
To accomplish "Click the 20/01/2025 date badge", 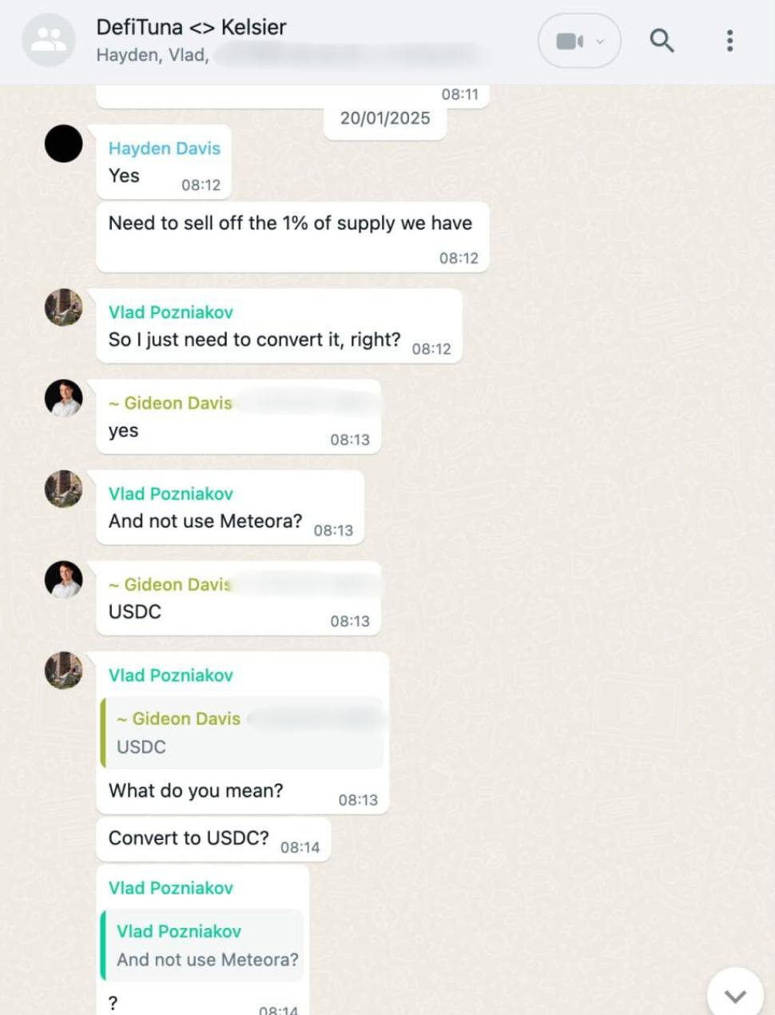I will (385, 118).
